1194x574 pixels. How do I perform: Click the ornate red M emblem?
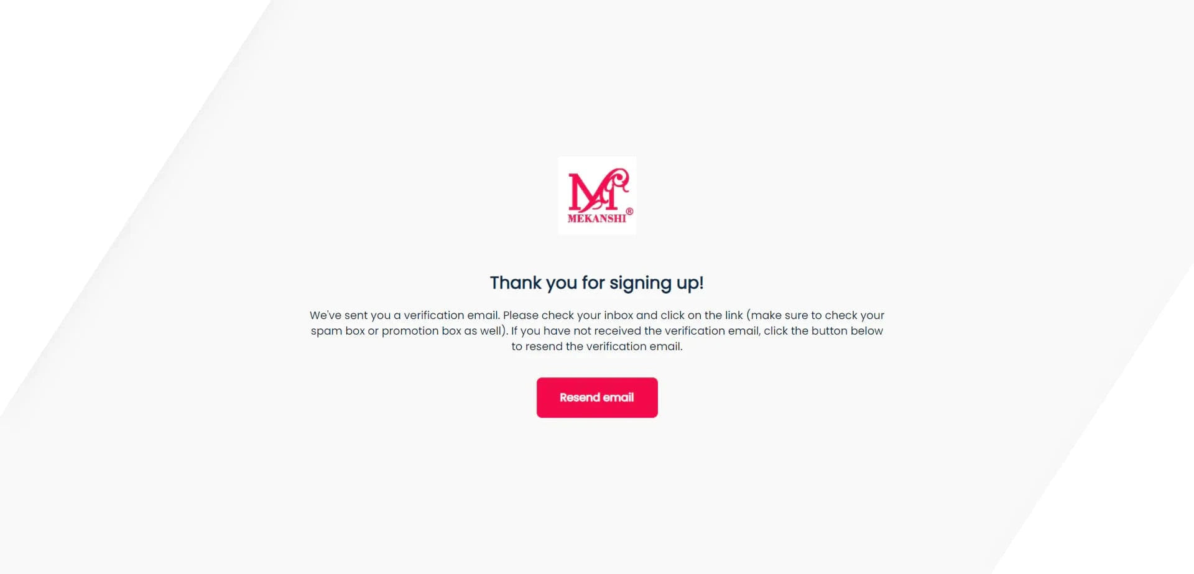(598, 190)
